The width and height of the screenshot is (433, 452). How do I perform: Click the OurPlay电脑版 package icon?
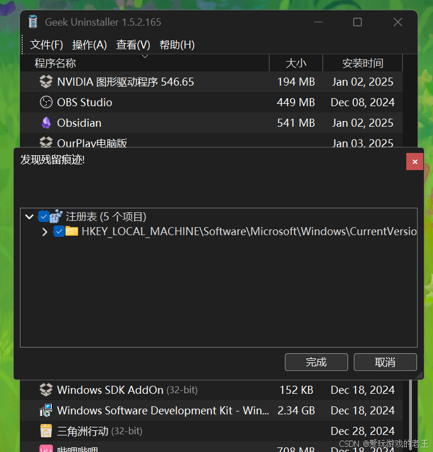[x=46, y=142]
